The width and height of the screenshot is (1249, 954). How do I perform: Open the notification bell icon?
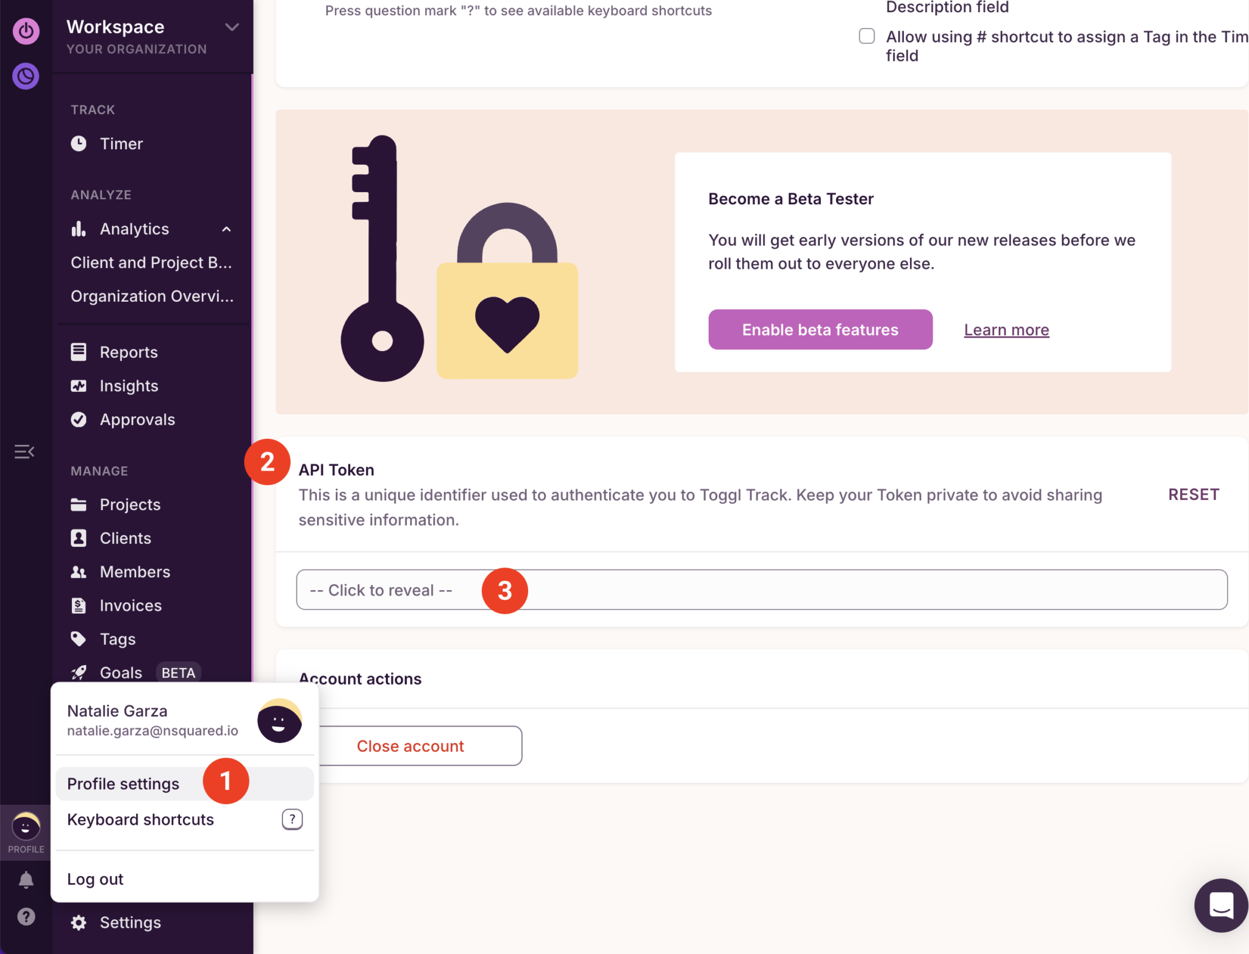[x=26, y=880]
